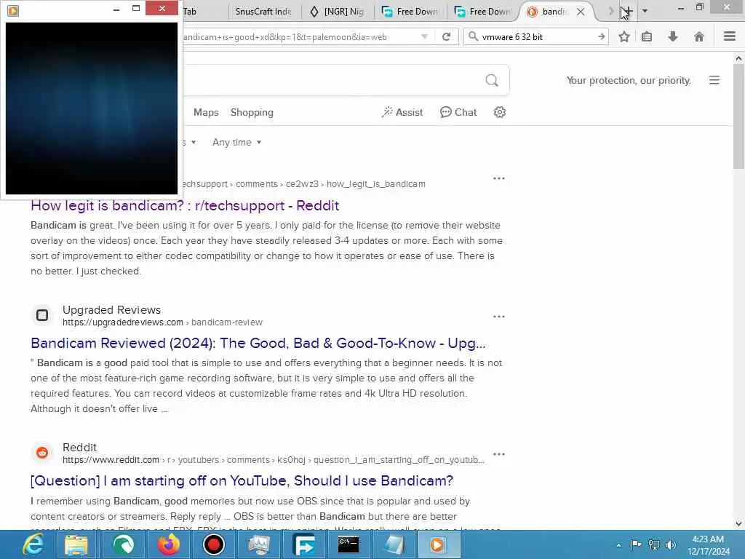Show hidden tray icons arrow
The image size is (745, 559).
click(618, 545)
